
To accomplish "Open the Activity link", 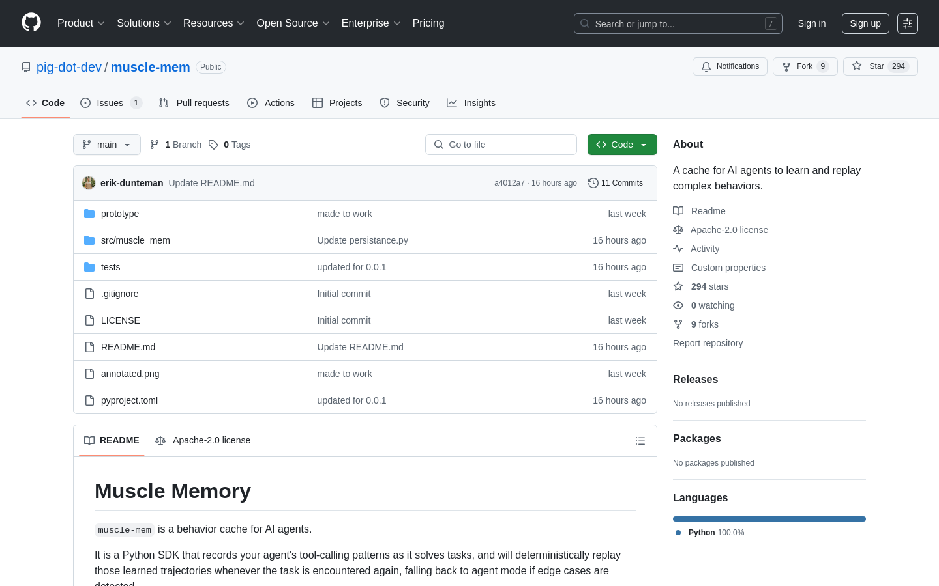I will [696, 249].
